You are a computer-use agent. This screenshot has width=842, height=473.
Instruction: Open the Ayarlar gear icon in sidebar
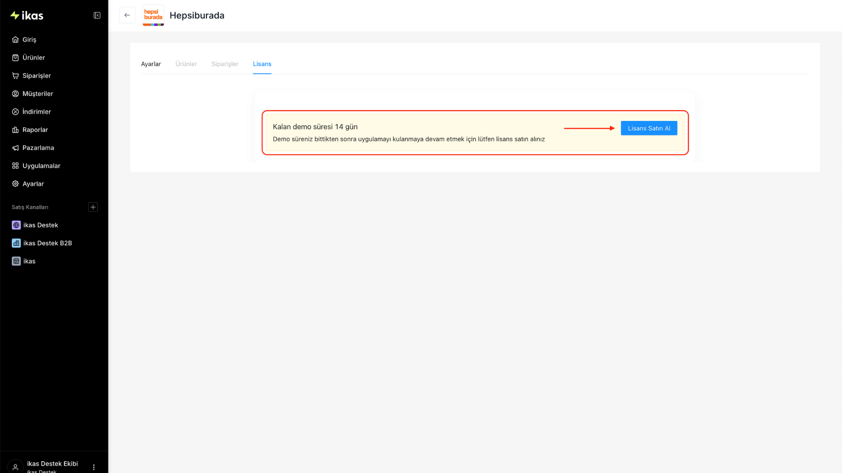pyautogui.click(x=15, y=184)
